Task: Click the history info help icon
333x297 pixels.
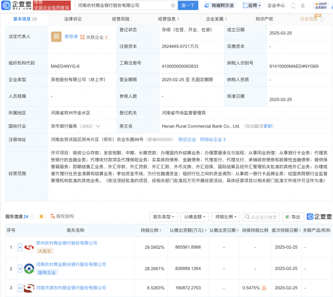Action: [322, 19]
